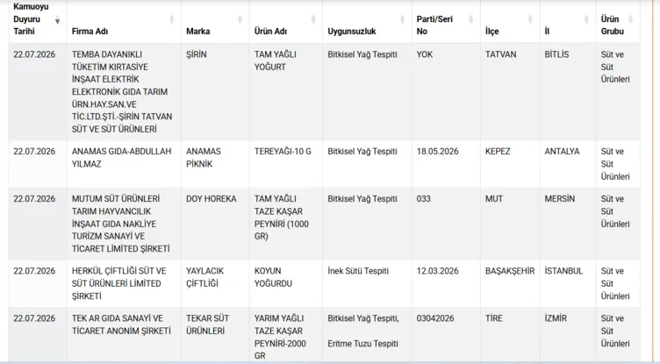Click sort arrows in Firma Adı header

click(x=172, y=19)
